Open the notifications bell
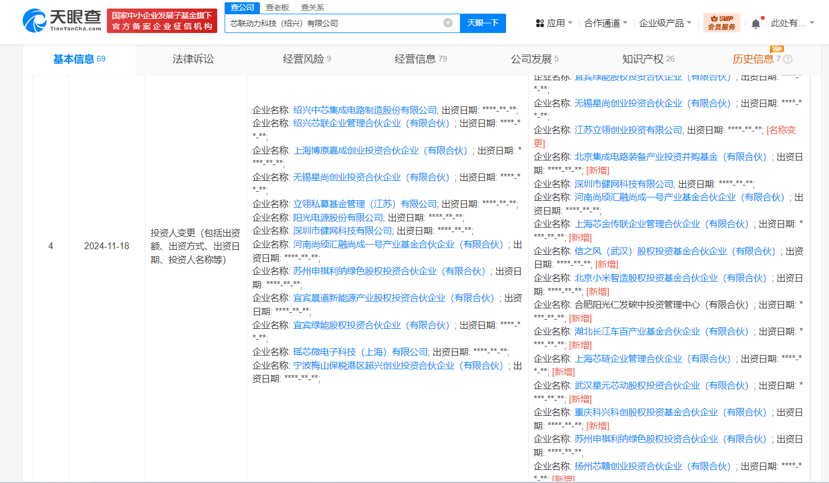 point(756,23)
